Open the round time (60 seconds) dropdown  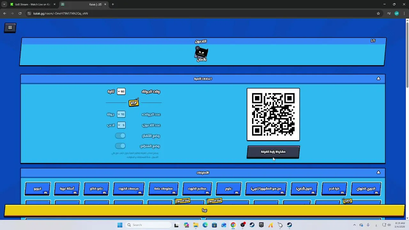121,91
